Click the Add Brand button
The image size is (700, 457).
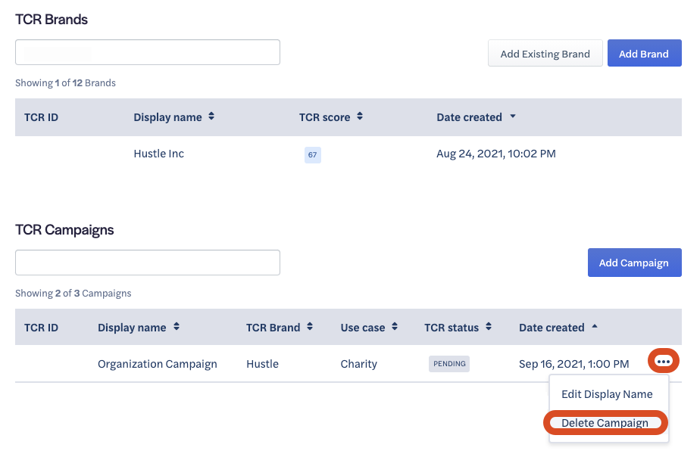pyautogui.click(x=643, y=54)
